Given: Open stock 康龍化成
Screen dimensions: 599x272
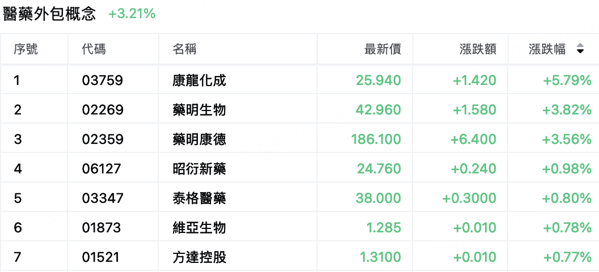Looking at the screenshot, I should pos(199,80).
